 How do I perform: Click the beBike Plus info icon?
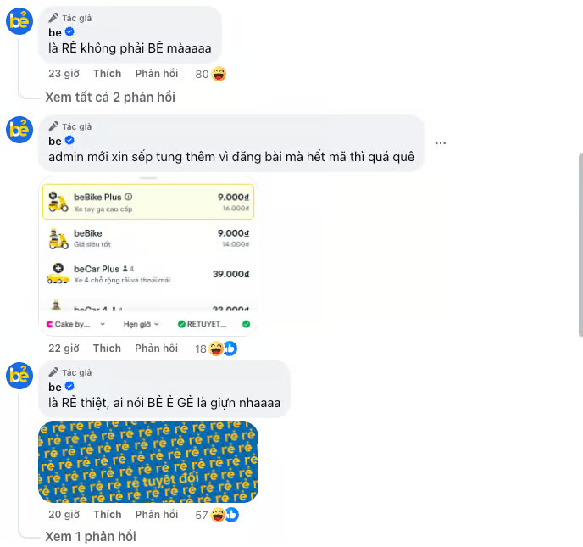(x=128, y=197)
